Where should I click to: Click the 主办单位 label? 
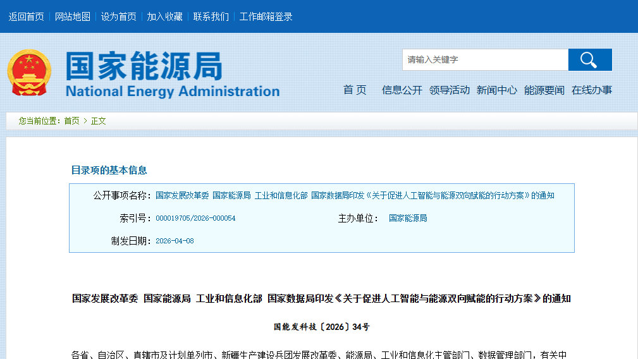tap(358, 218)
